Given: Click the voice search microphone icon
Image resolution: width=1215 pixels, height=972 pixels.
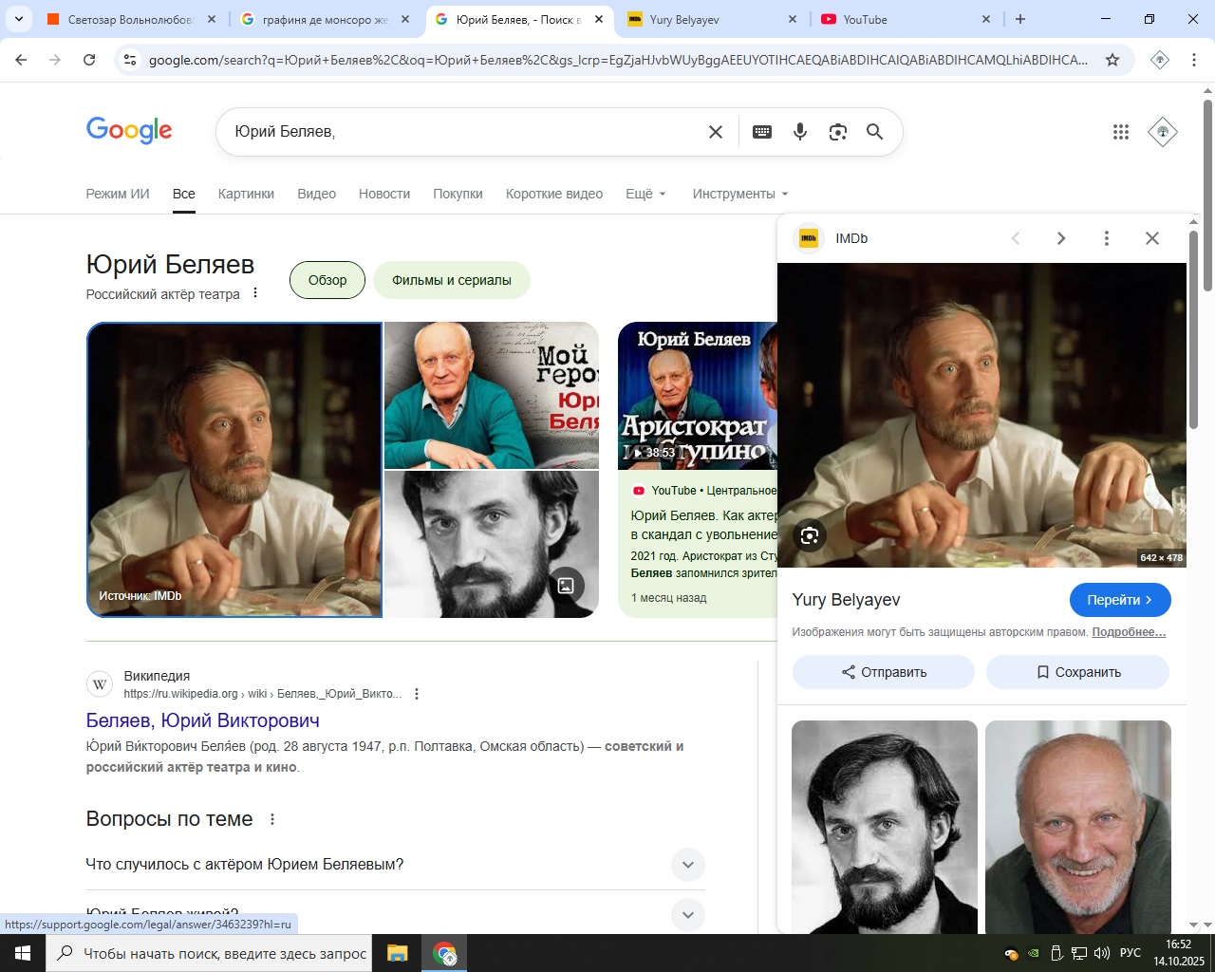Looking at the screenshot, I should (x=800, y=132).
